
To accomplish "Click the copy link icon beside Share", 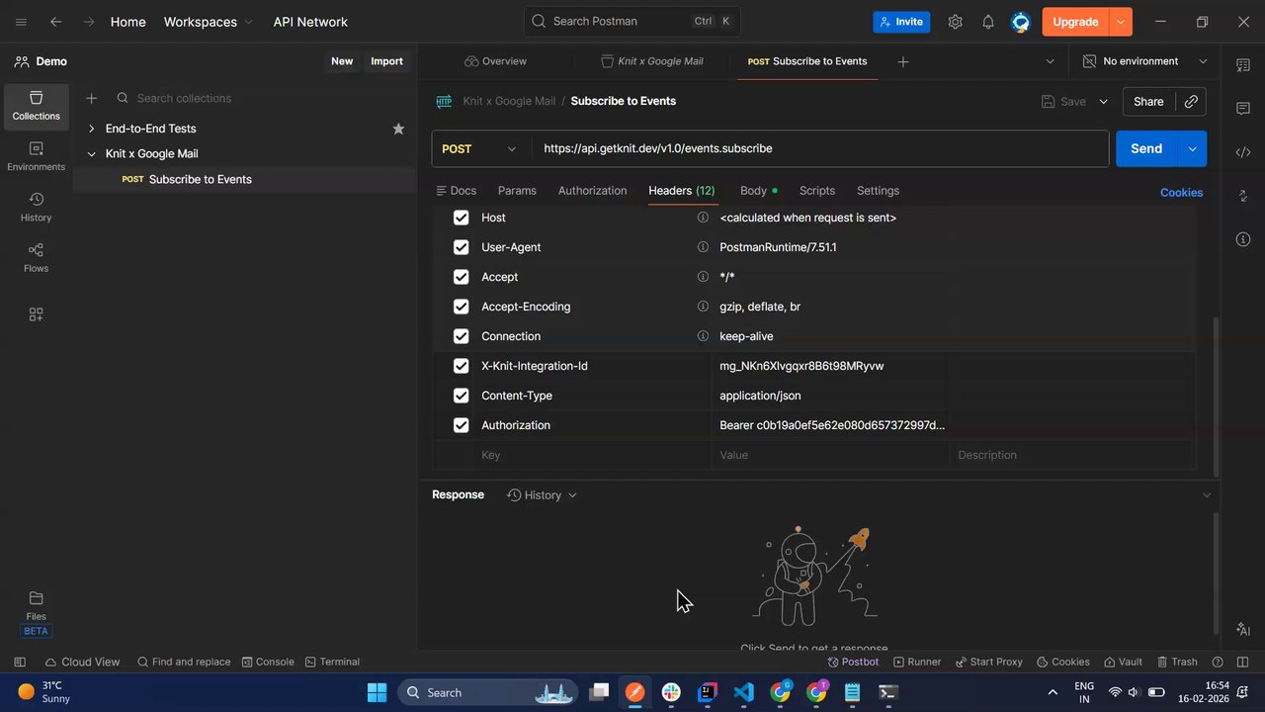I will pyautogui.click(x=1191, y=102).
